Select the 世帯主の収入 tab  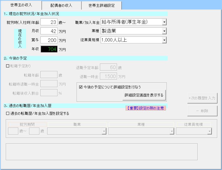coord(21,5)
